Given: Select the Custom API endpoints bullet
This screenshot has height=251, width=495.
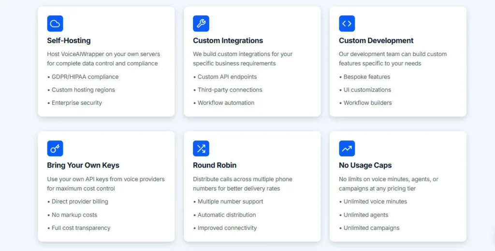Looking at the screenshot, I should coord(227,77).
